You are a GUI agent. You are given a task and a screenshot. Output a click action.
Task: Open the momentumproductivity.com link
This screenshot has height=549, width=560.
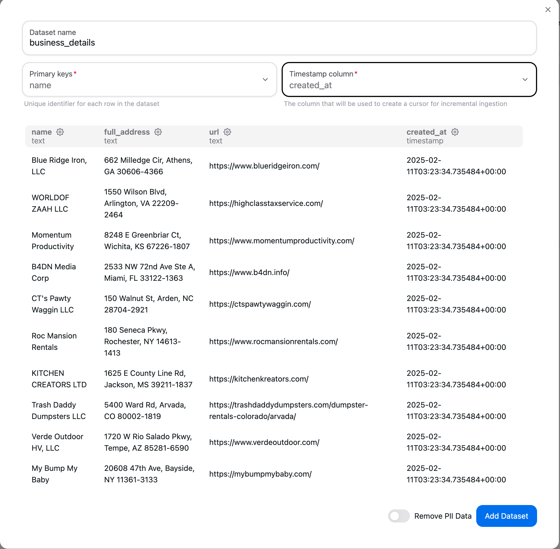tap(281, 240)
